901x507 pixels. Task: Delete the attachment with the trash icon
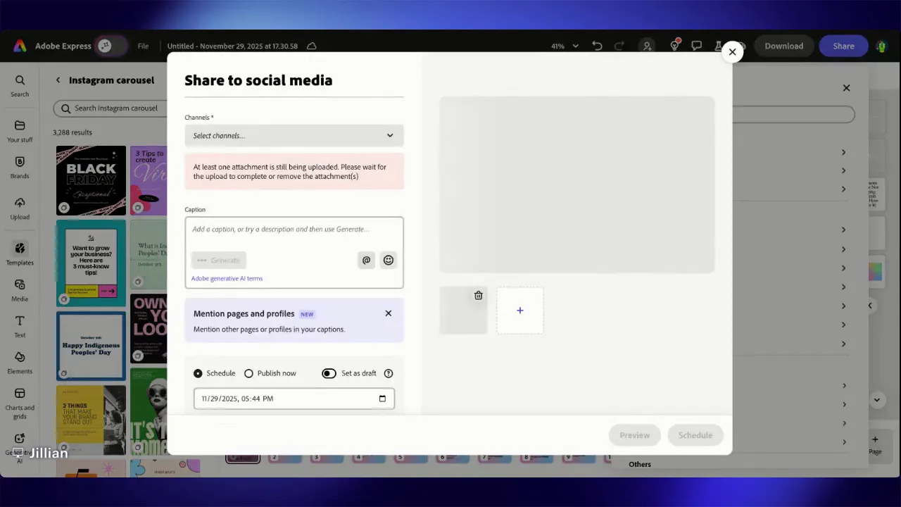(478, 295)
